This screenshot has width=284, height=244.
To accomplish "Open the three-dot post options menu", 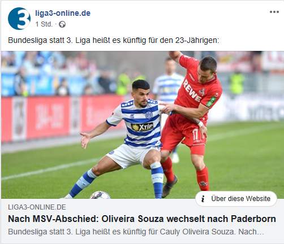I will [274, 12].
